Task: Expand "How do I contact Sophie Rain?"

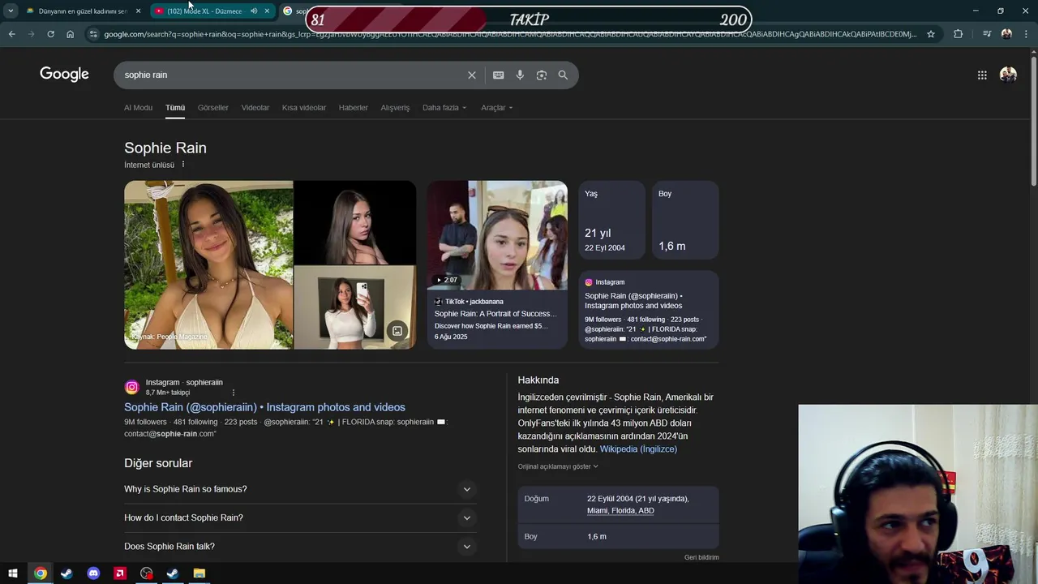Action: tap(299, 517)
